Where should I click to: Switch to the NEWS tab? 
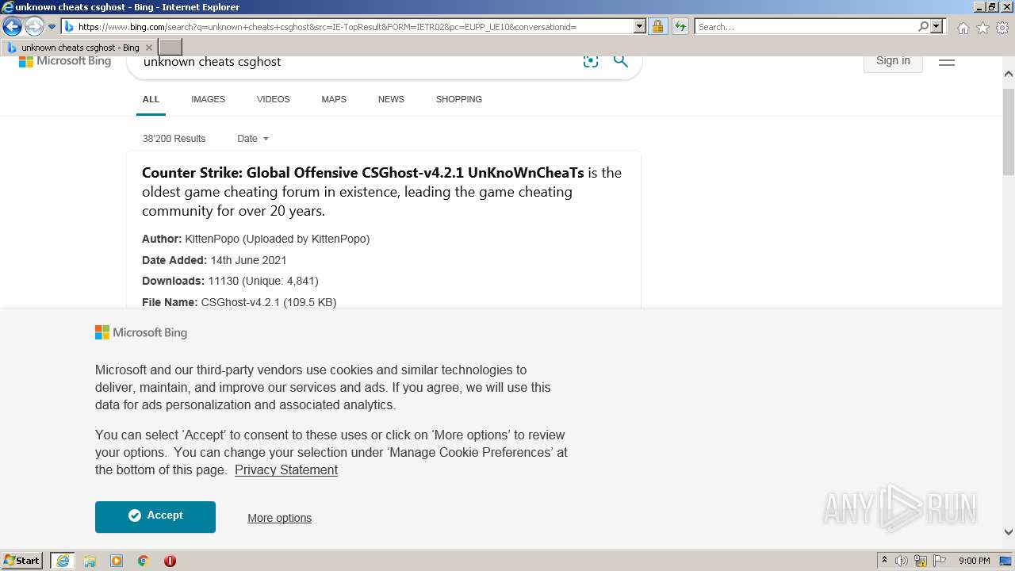[x=391, y=99]
